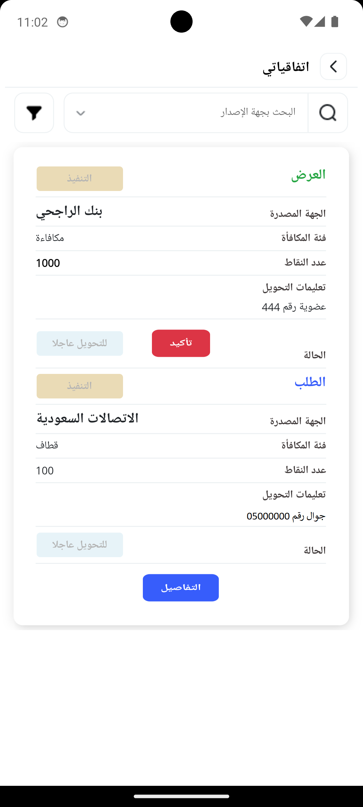The width and height of the screenshot is (363, 807).
Task: Select the الاتصالات السعودية issuer name
Action: point(87,419)
